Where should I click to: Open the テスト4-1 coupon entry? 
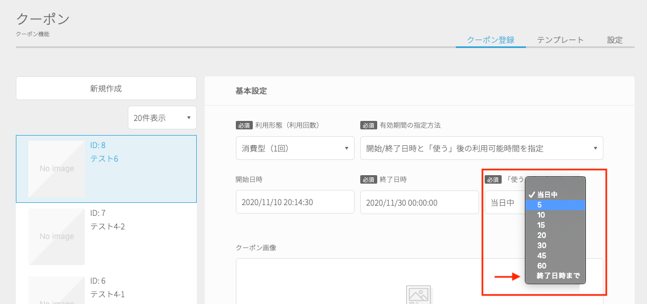107,294
